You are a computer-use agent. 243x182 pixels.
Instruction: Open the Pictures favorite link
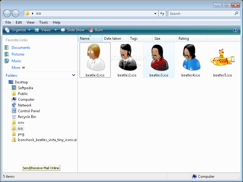[x=18, y=54]
